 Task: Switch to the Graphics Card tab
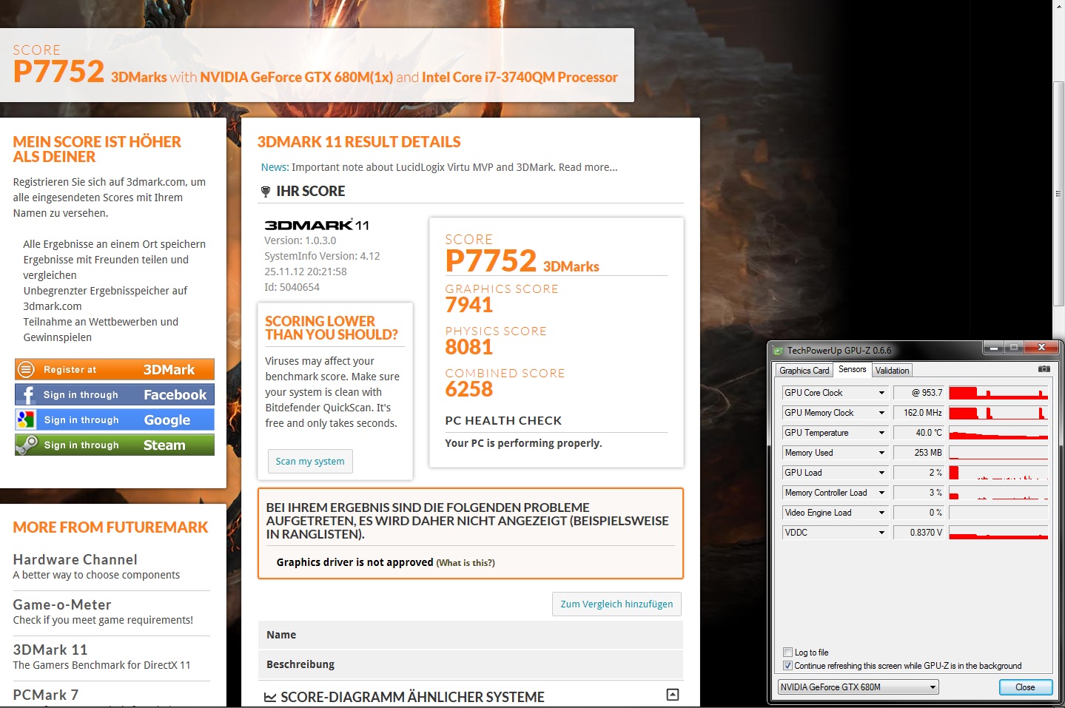(x=804, y=371)
